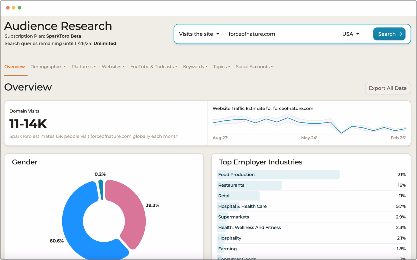Screen dimensions: 417x260
Task: Click the forceofnature.com search field
Action: coord(280,34)
